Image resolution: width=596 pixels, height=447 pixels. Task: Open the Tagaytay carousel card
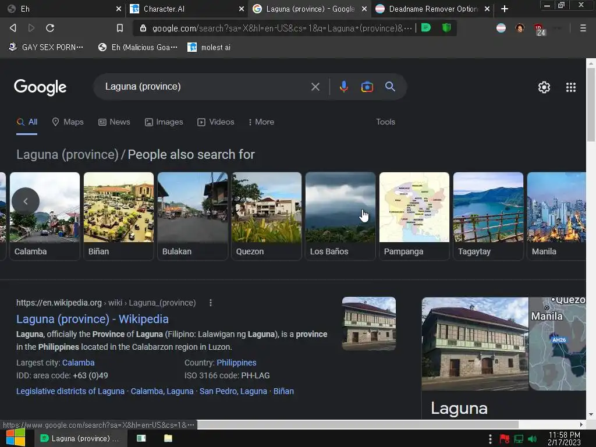pyautogui.click(x=488, y=216)
